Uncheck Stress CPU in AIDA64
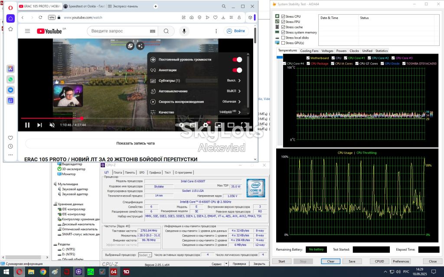Image resolution: width=444 pixels, height=277 pixels. pyautogui.click(x=283, y=16)
